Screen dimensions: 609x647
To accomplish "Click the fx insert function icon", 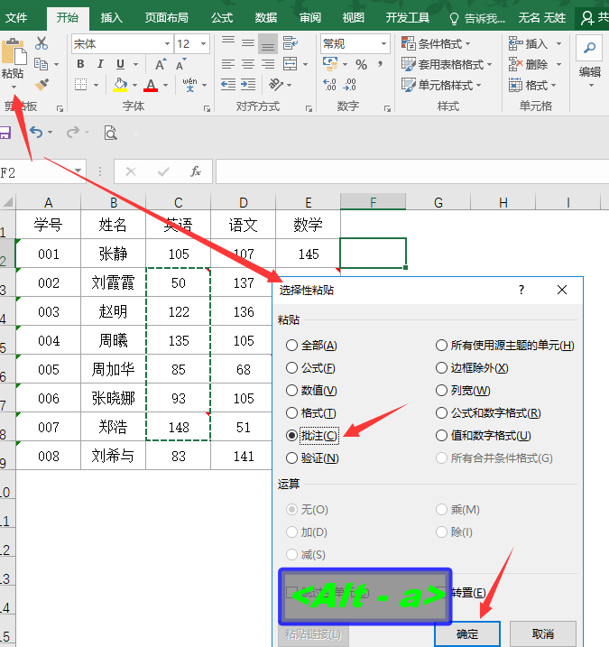I will pyautogui.click(x=196, y=171).
